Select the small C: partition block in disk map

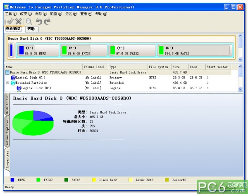[x=12, y=50]
